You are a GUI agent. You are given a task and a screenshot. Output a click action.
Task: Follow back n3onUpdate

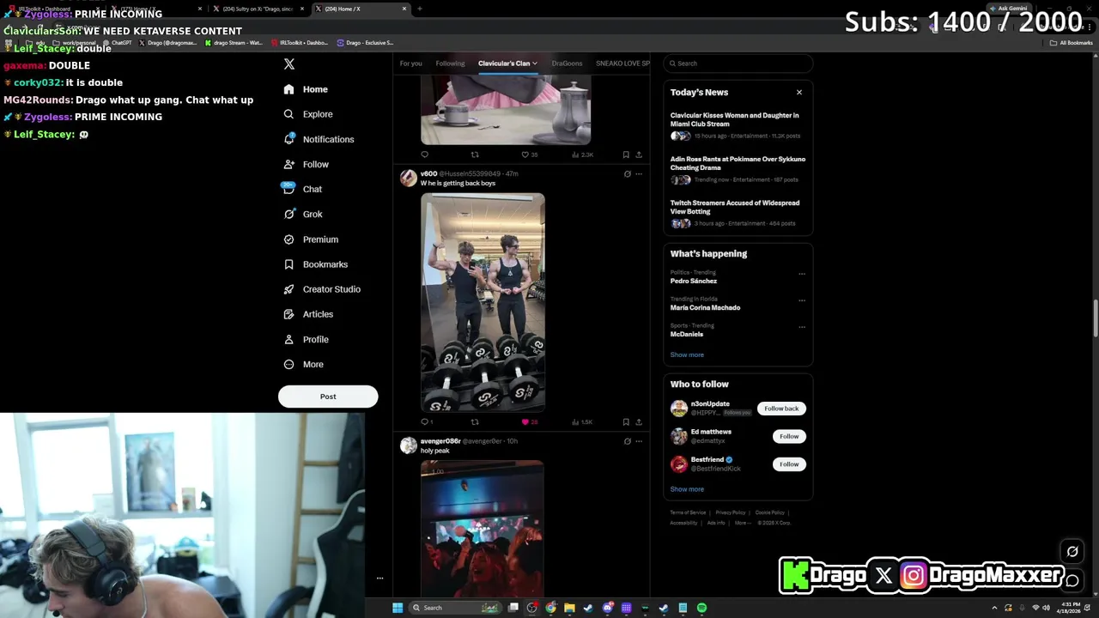pos(781,409)
